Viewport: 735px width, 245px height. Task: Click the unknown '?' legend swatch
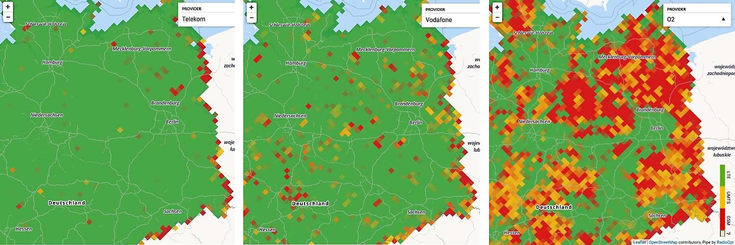pyautogui.click(x=722, y=233)
